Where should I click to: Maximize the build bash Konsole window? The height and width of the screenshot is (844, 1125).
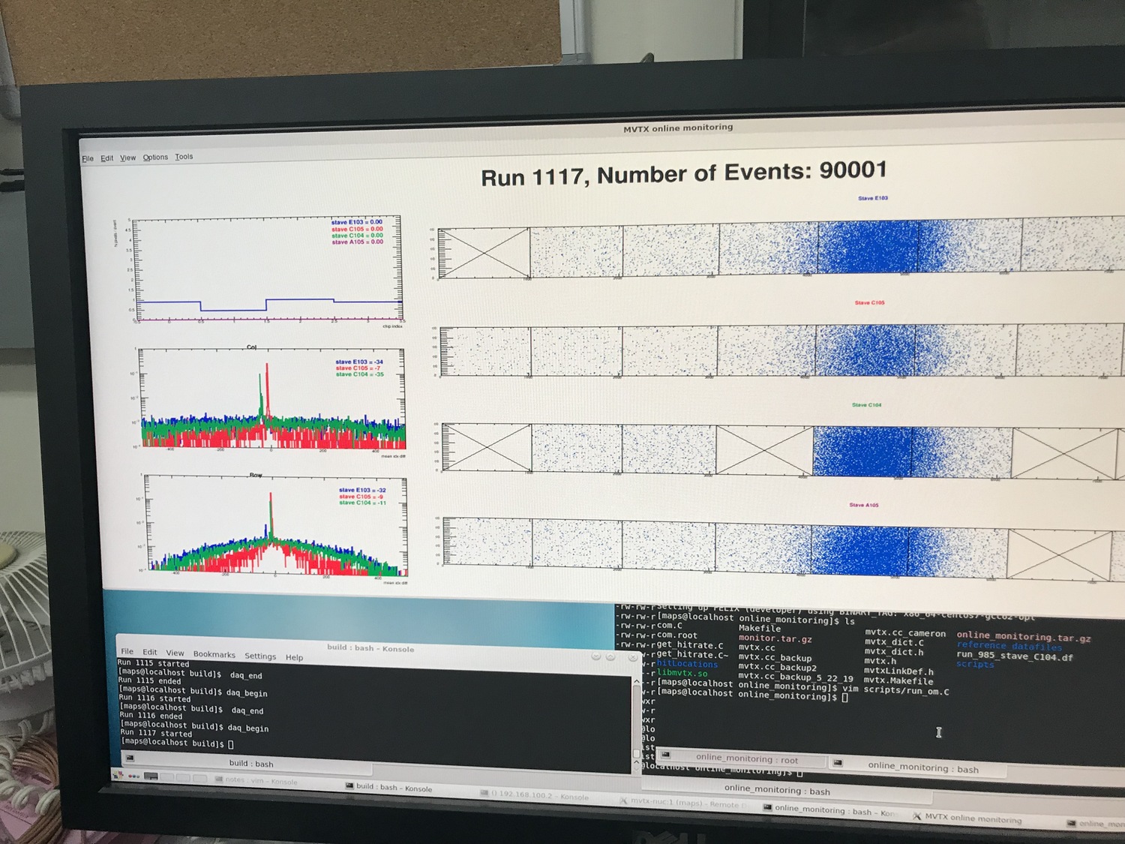[610, 657]
